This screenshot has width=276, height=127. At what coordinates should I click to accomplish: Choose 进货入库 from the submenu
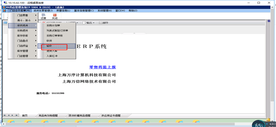57,51
